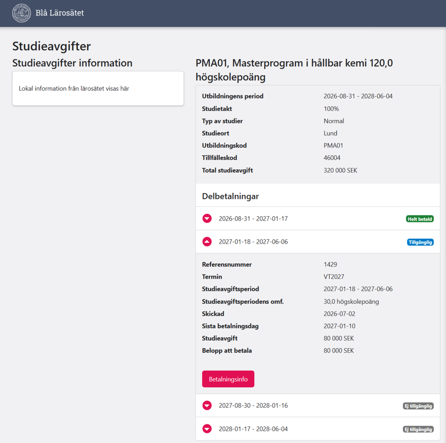
Task: Click the Studieavgift value 80 000 SEK
Action: pos(338,339)
